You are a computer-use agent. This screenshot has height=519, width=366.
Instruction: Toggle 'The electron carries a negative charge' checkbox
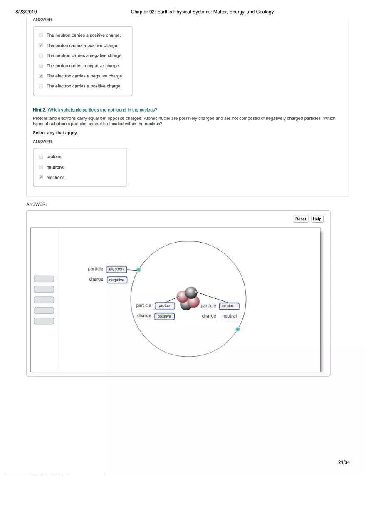coord(41,76)
